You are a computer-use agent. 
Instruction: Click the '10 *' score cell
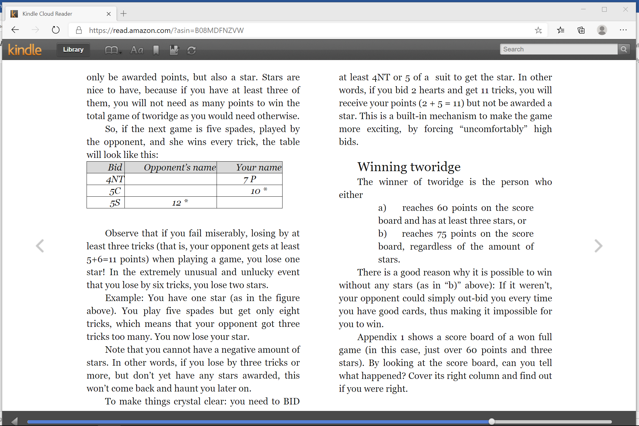coord(250,191)
